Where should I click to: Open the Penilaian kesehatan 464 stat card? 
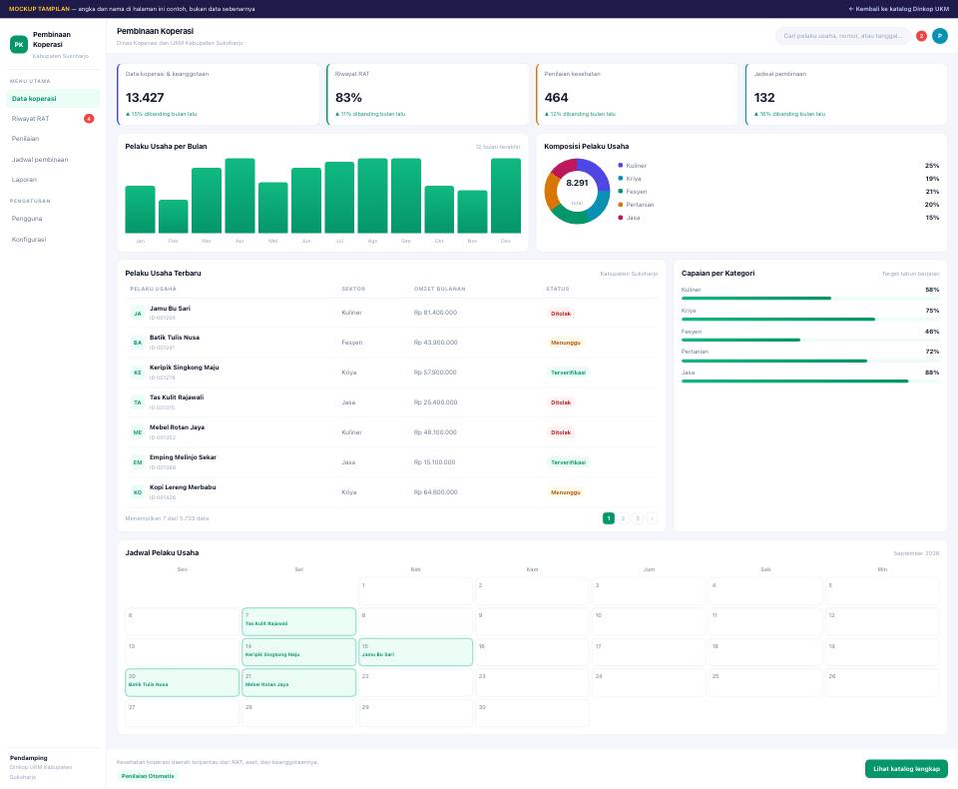point(637,94)
